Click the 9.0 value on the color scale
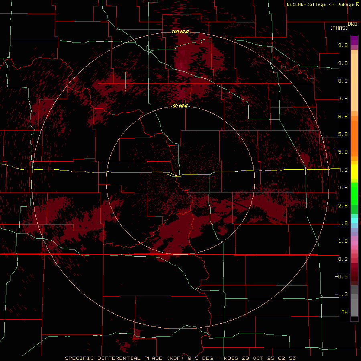The height and width of the screenshot is (361, 361). tap(343, 63)
